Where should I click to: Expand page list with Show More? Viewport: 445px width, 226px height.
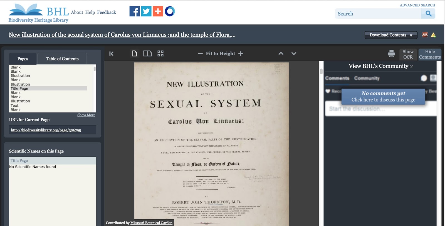coord(86,115)
